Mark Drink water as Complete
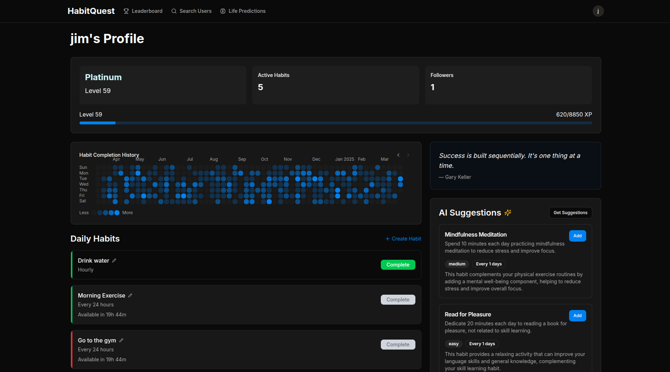This screenshot has width=670, height=372. (398, 265)
